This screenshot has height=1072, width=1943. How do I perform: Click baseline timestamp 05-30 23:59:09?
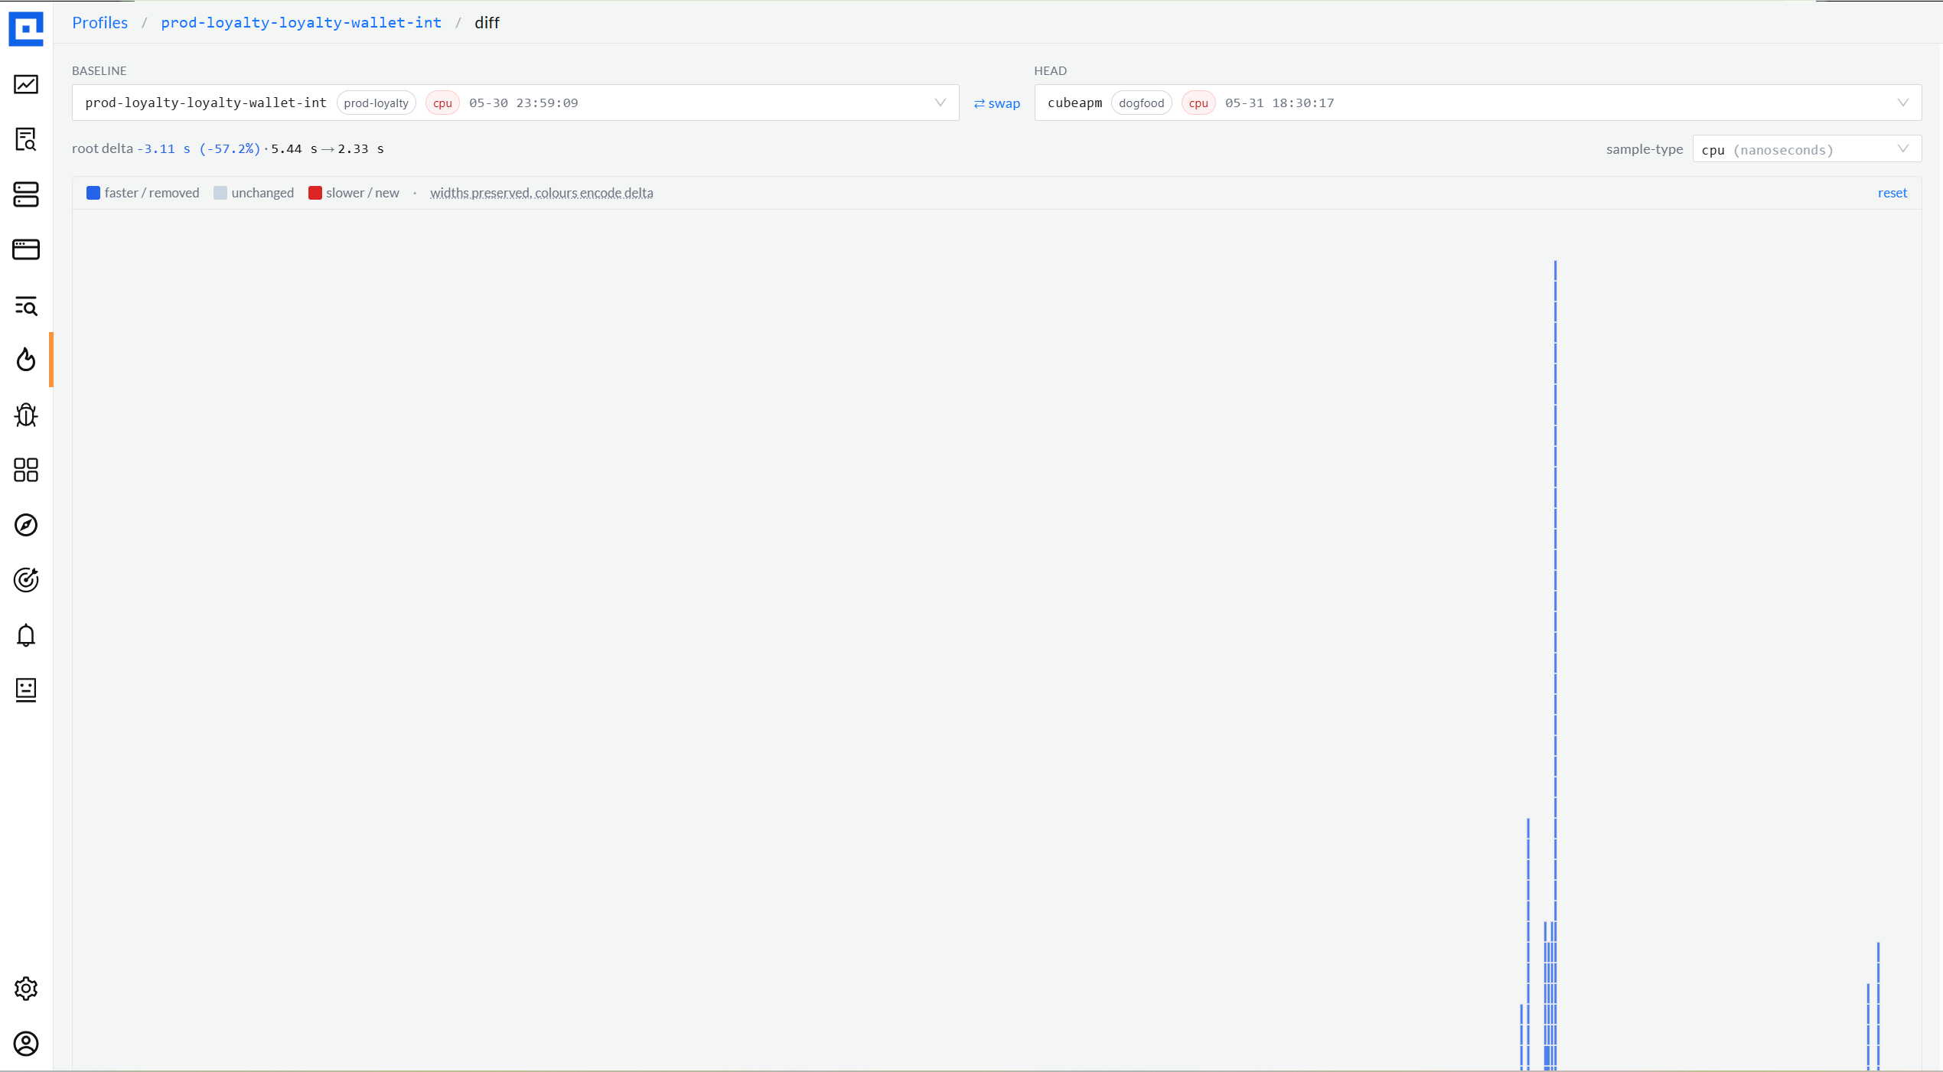[523, 103]
